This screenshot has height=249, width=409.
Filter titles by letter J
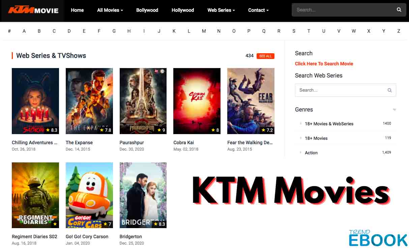(159, 31)
